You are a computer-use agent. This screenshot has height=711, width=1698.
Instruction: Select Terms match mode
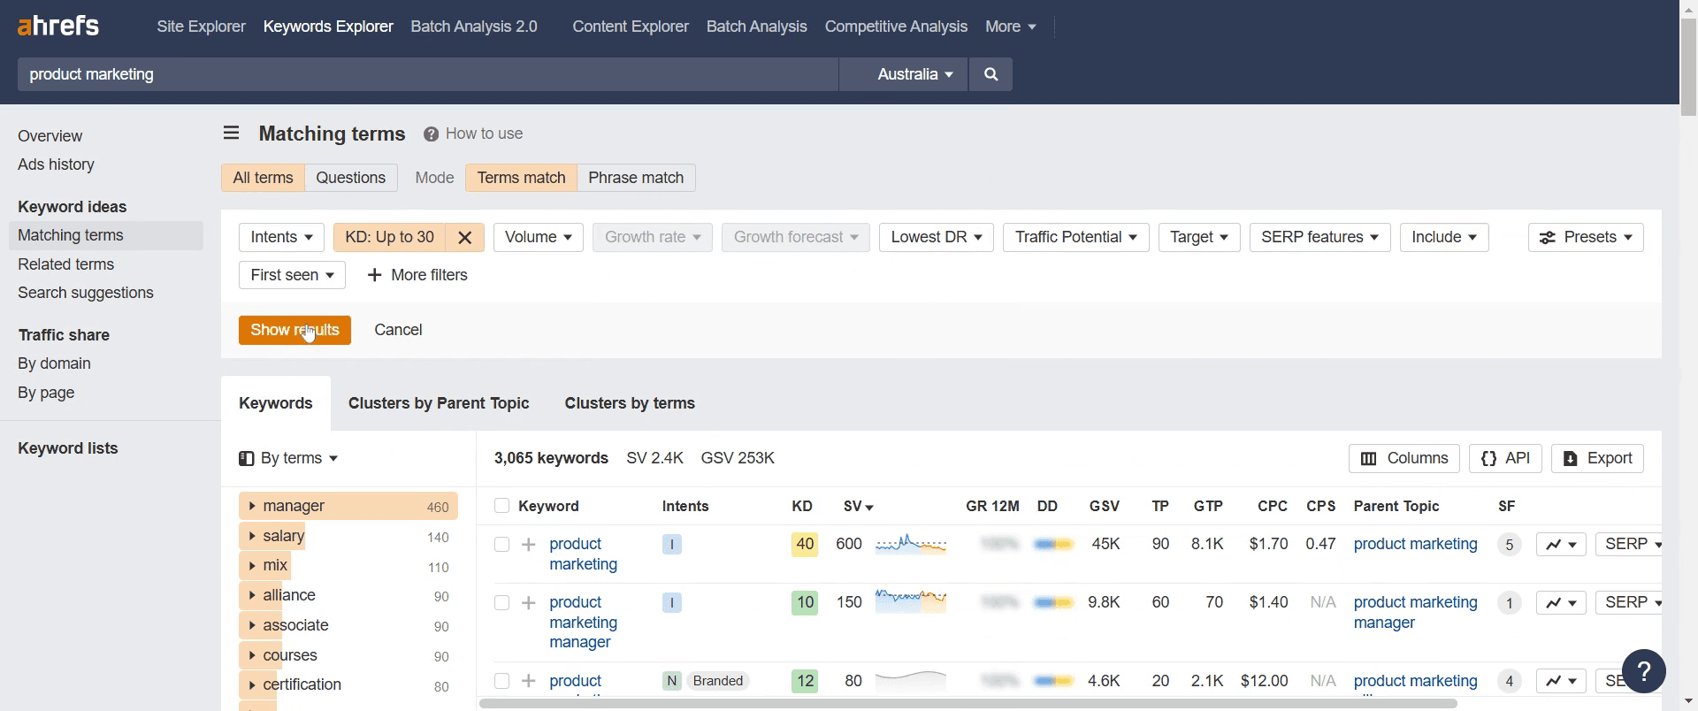521,178
